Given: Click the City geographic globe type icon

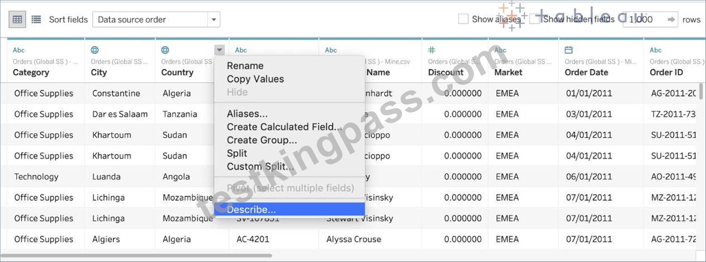Looking at the screenshot, I should [x=95, y=50].
